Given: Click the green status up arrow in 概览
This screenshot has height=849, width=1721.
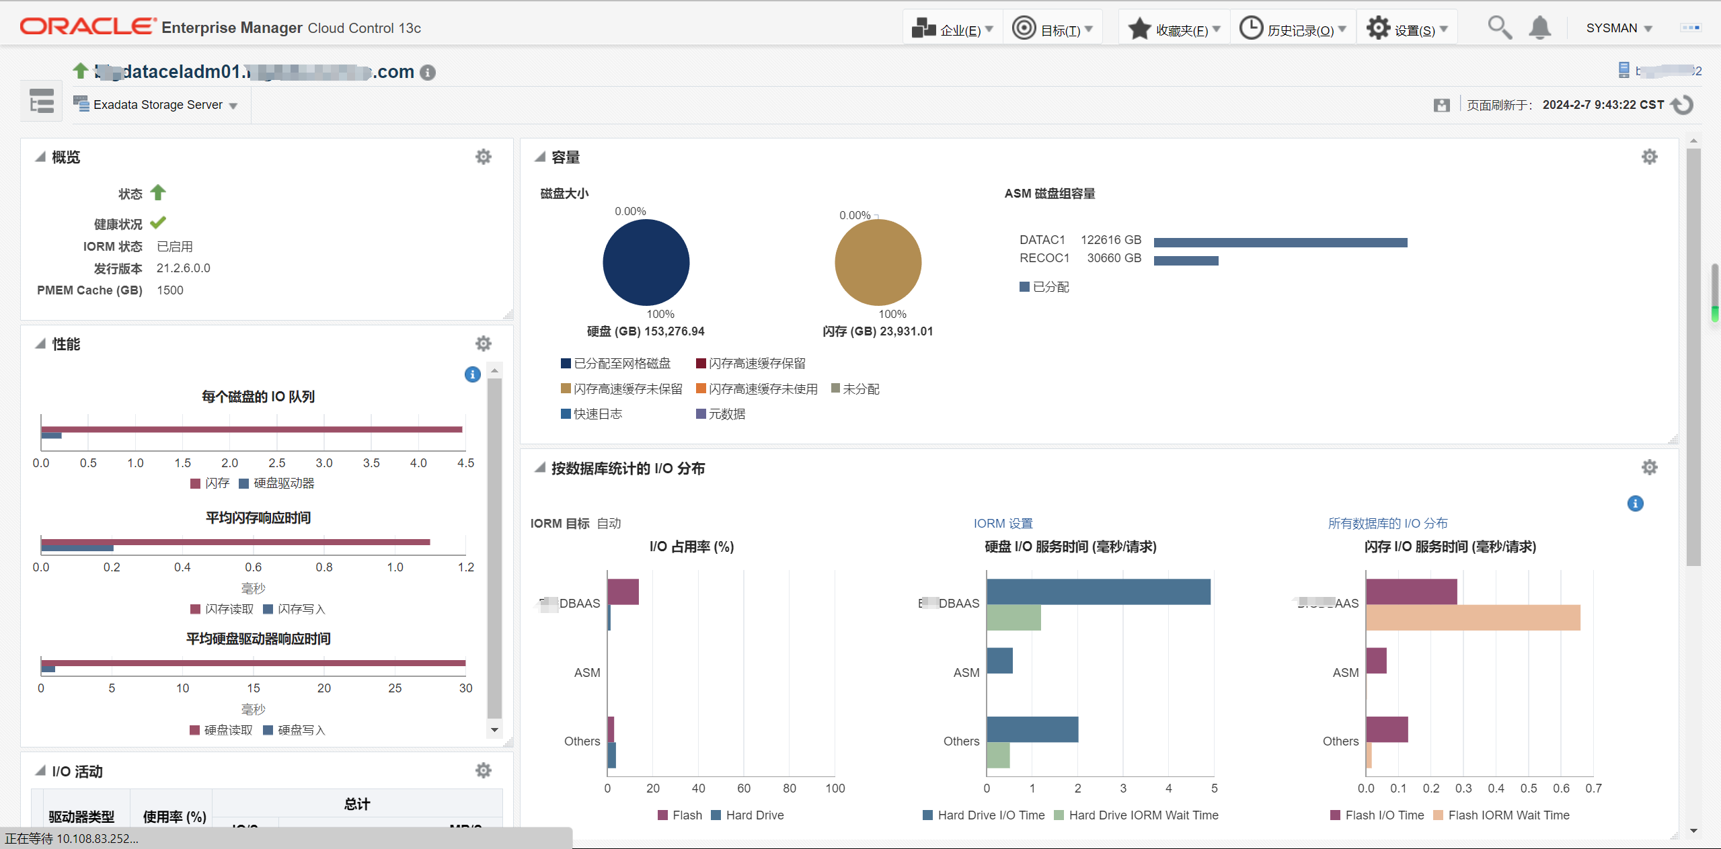Looking at the screenshot, I should click(x=158, y=193).
